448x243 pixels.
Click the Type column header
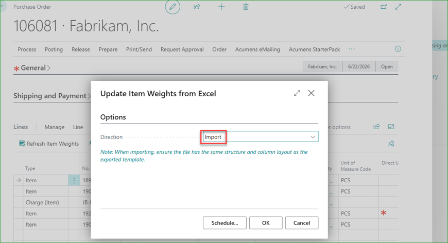30,168
